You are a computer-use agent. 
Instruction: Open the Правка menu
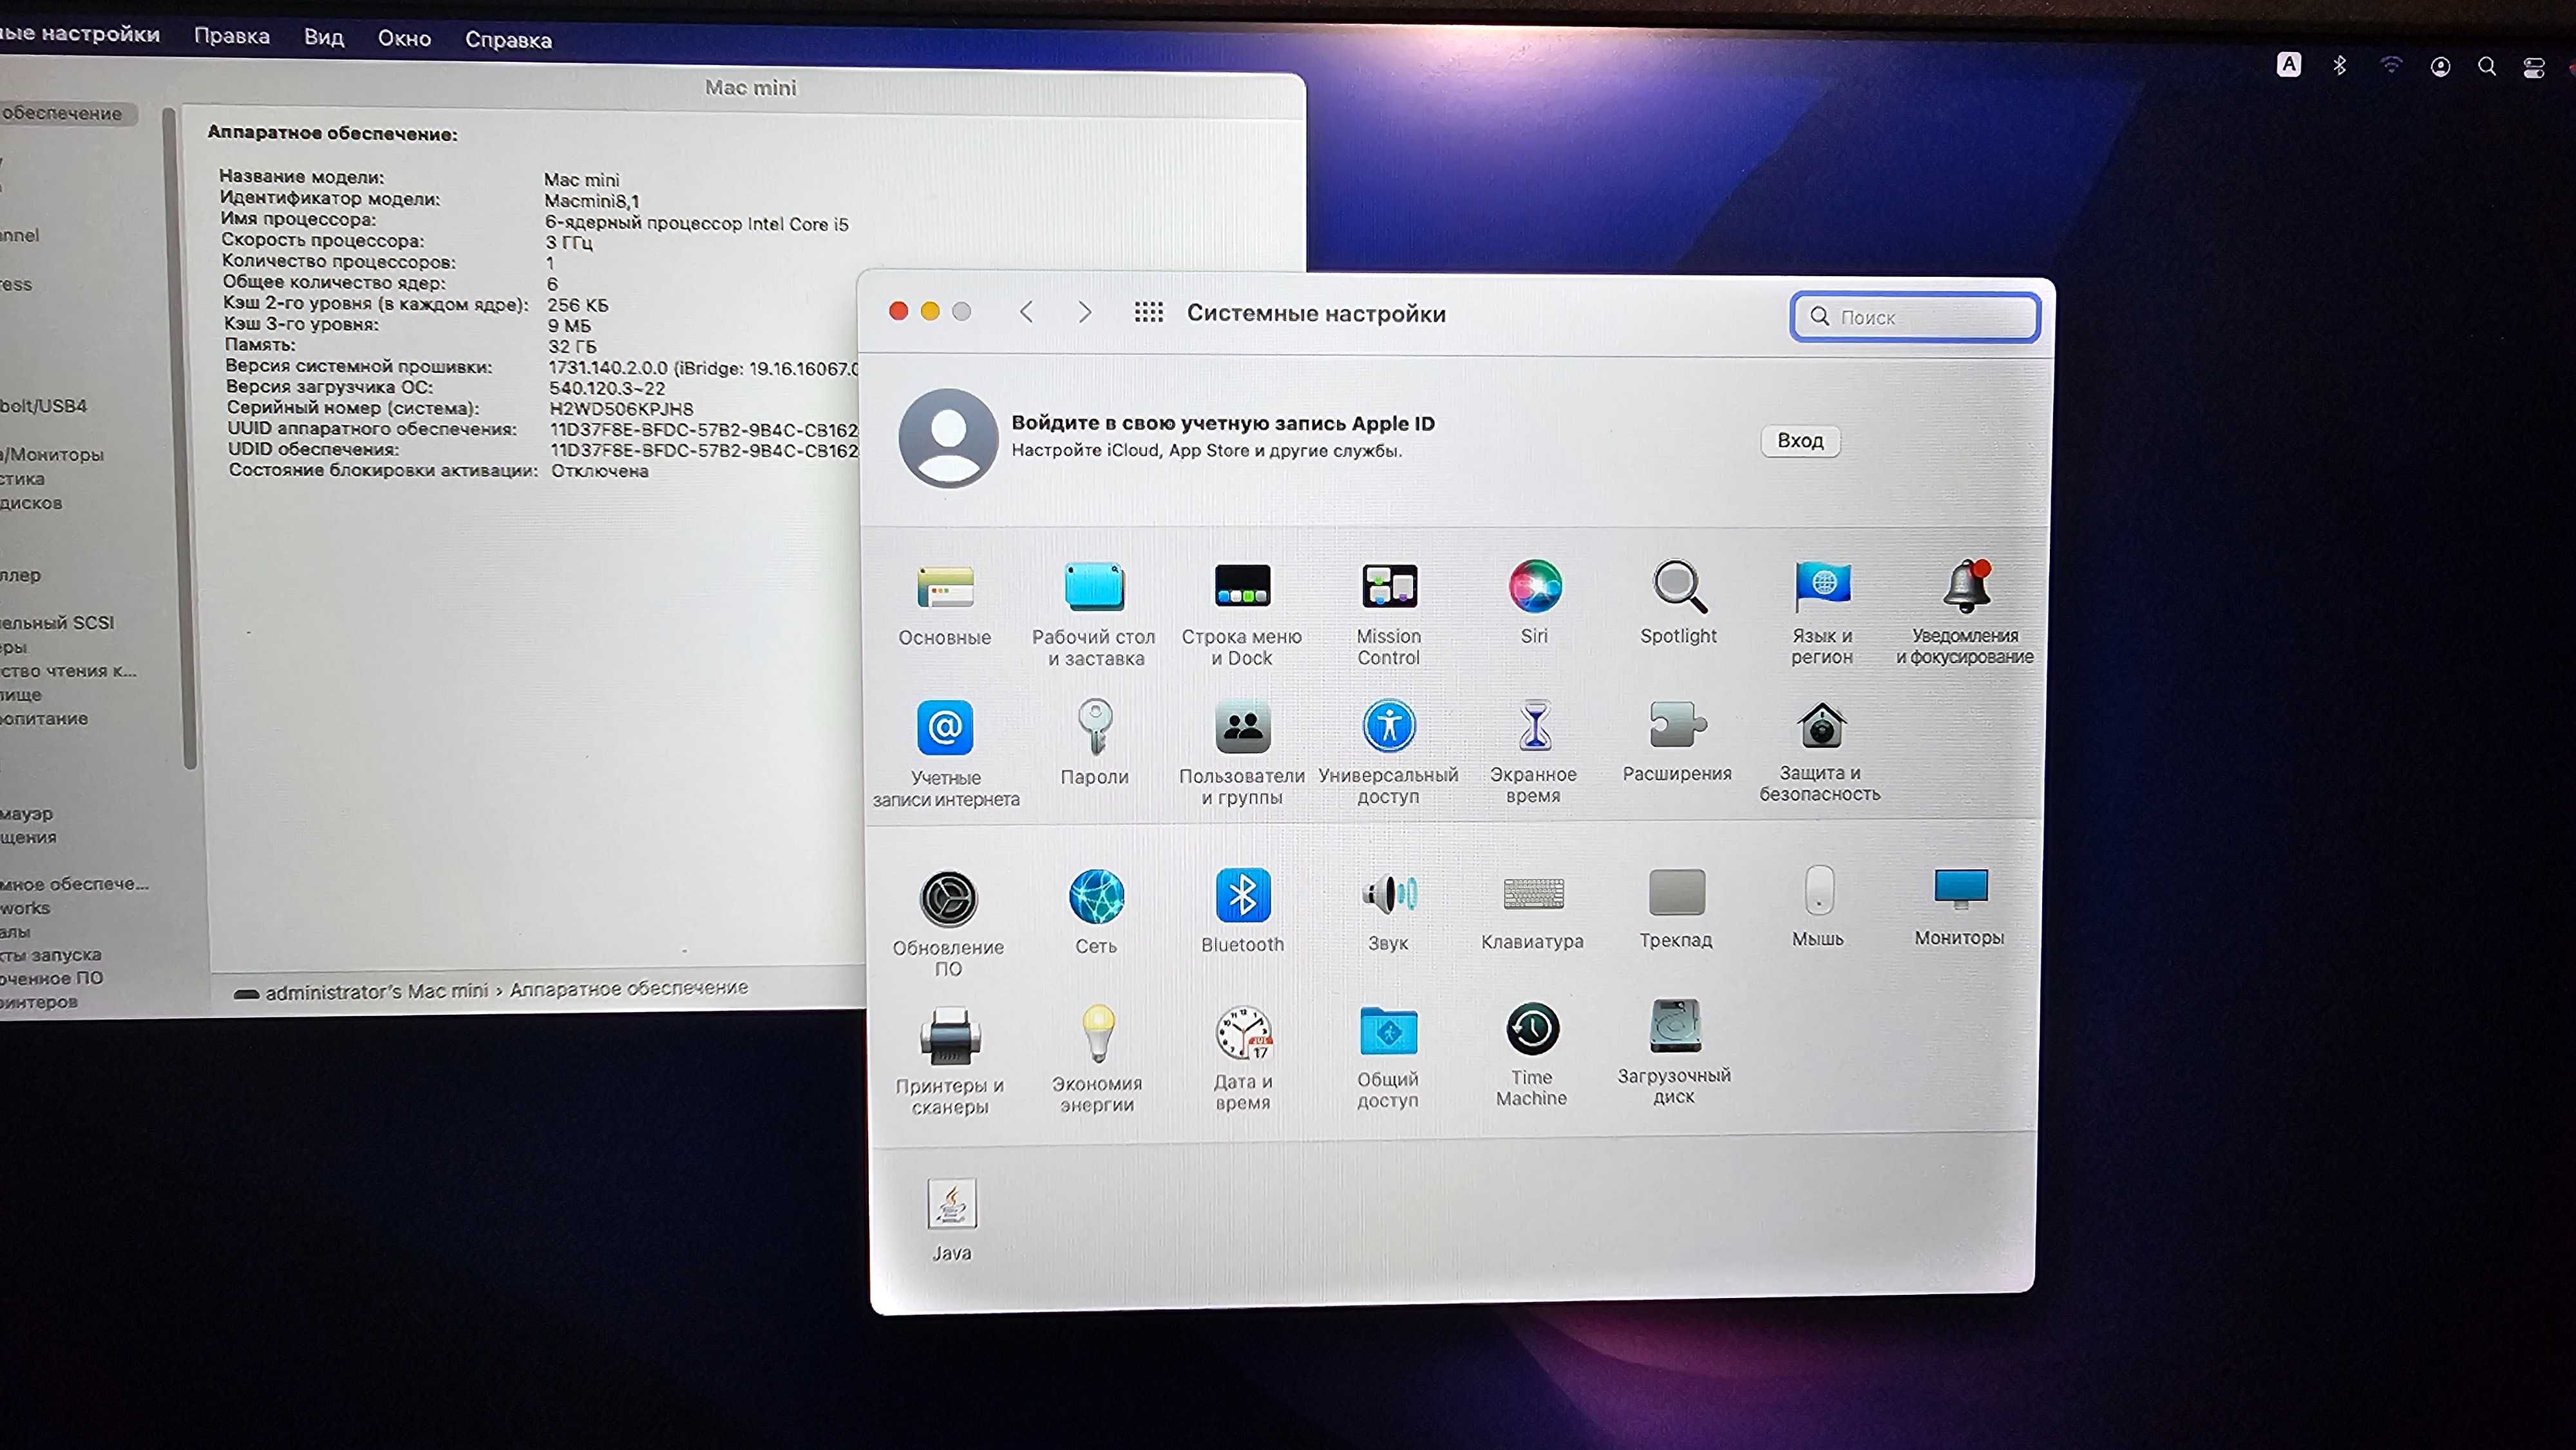pos(232,36)
